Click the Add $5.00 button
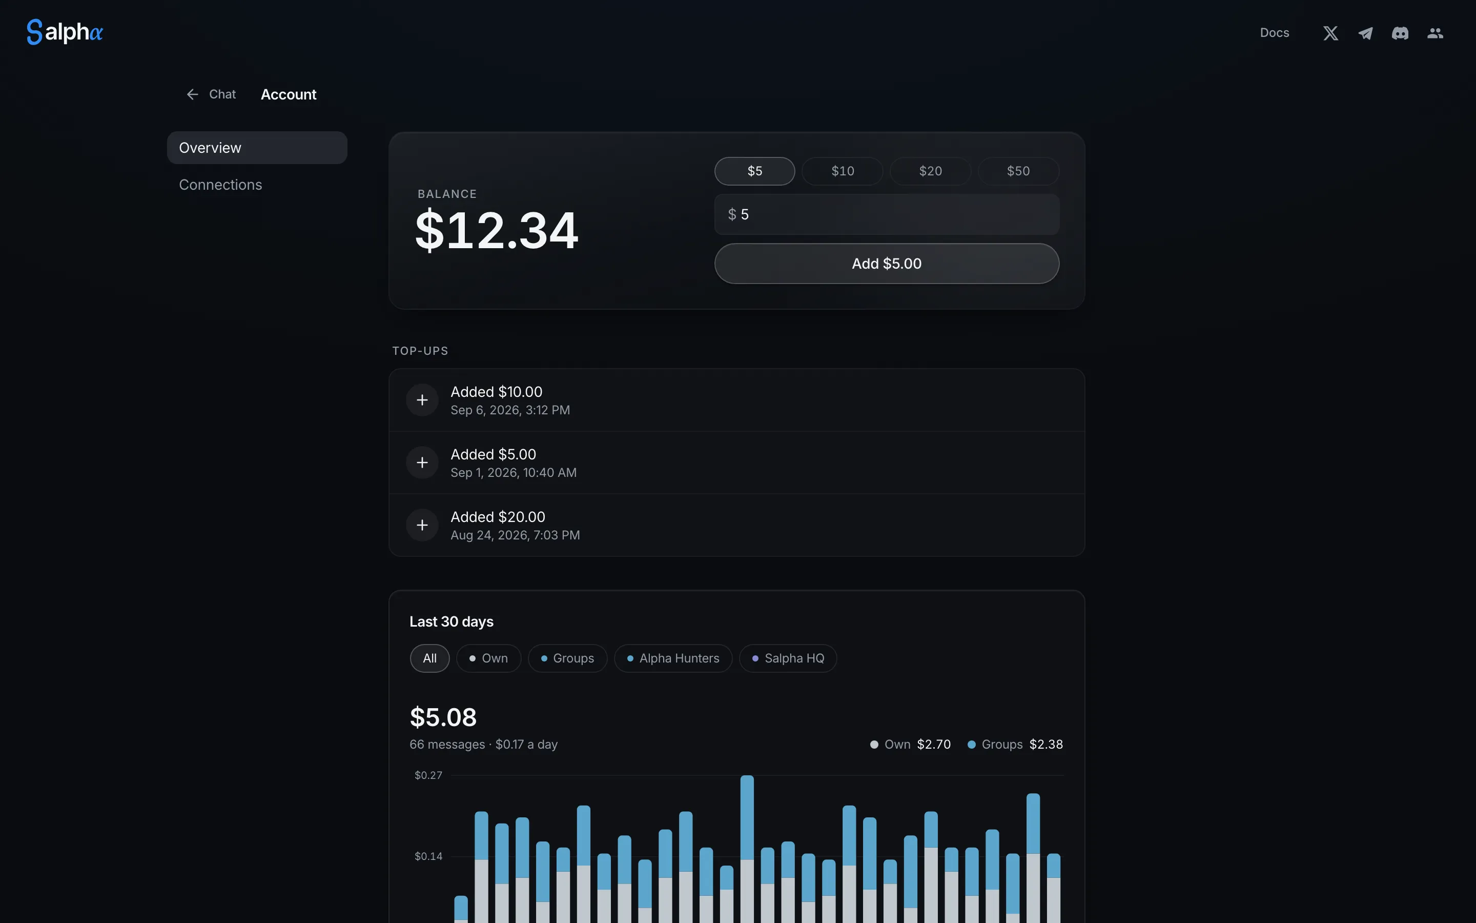 (x=887, y=264)
